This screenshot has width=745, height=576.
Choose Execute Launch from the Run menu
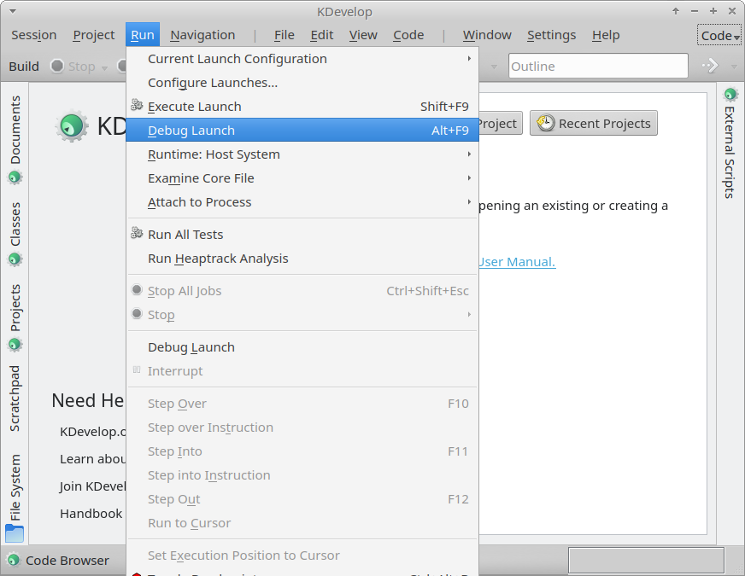click(x=302, y=107)
